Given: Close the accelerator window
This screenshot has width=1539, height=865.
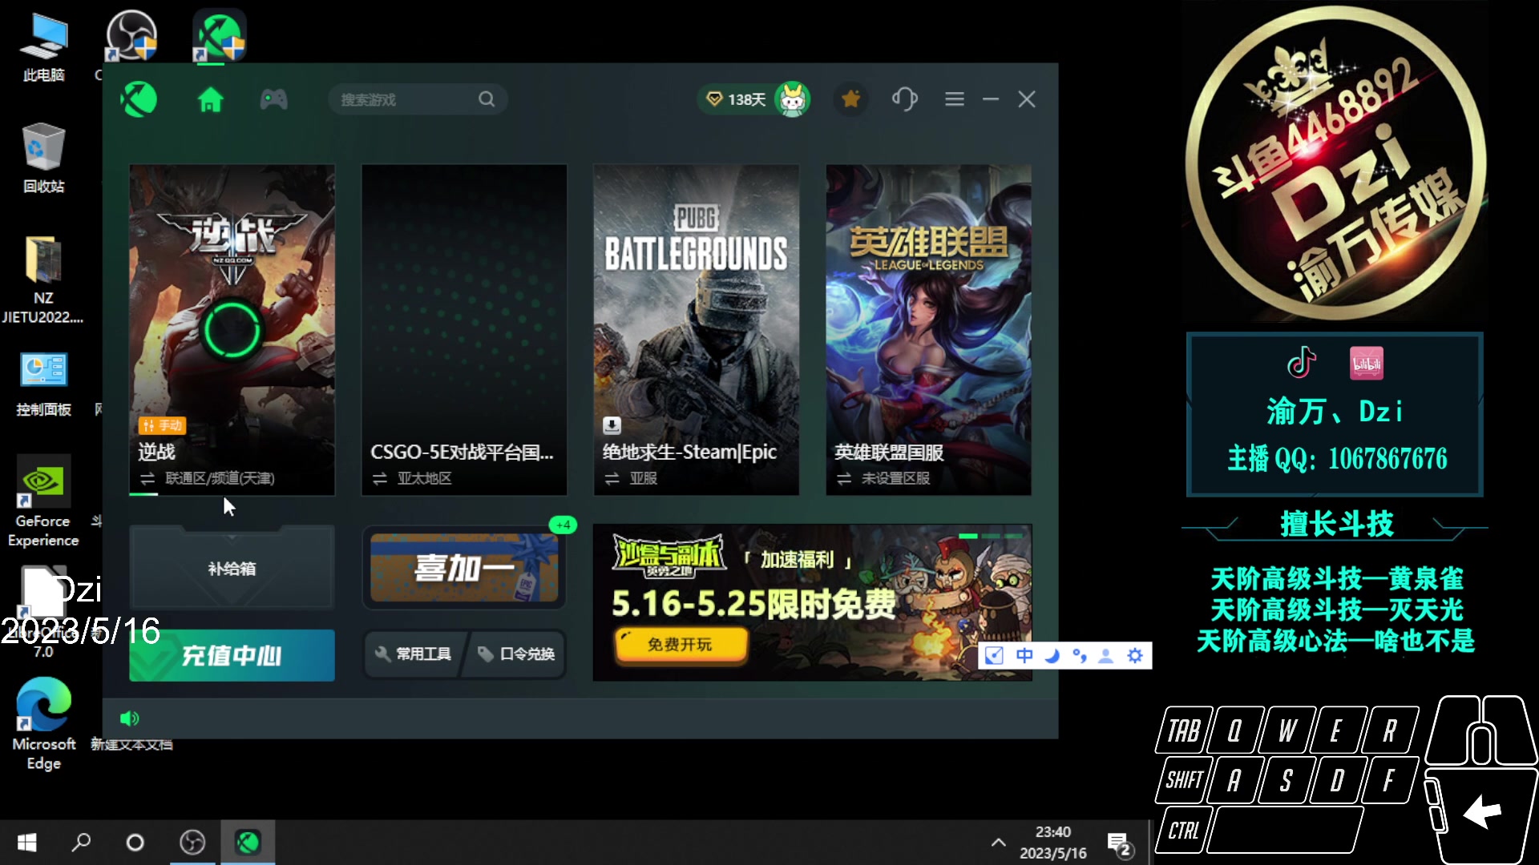Looking at the screenshot, I should 1027,99.
